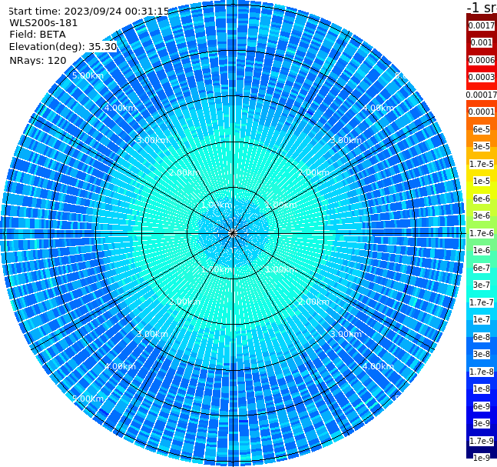
Task: Click the 0.0003 colorbar tick label
Action: point(482,77)
